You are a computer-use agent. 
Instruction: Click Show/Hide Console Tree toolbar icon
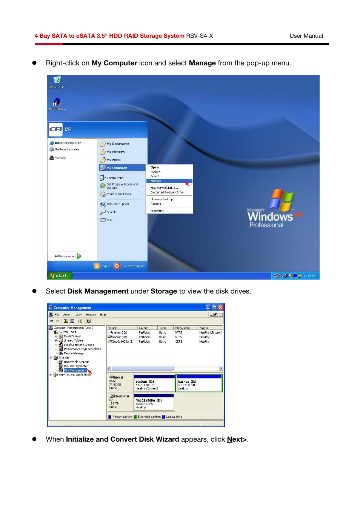coord(72,321)
